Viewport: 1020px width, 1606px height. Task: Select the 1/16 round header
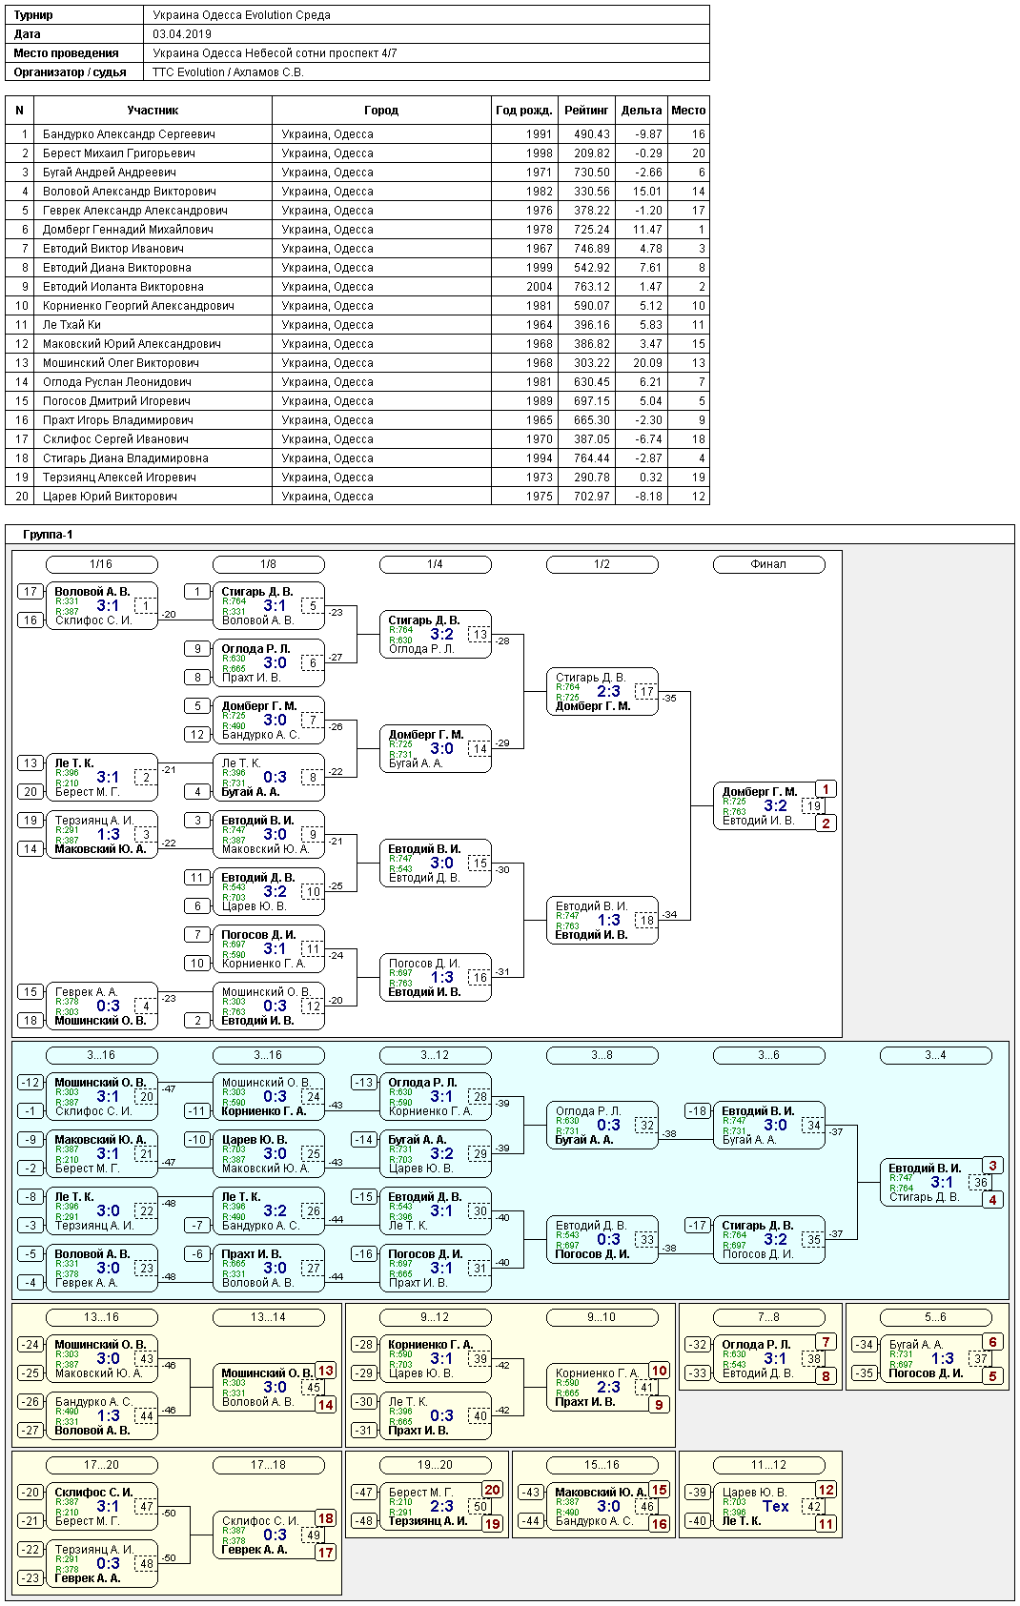(101, 564)
